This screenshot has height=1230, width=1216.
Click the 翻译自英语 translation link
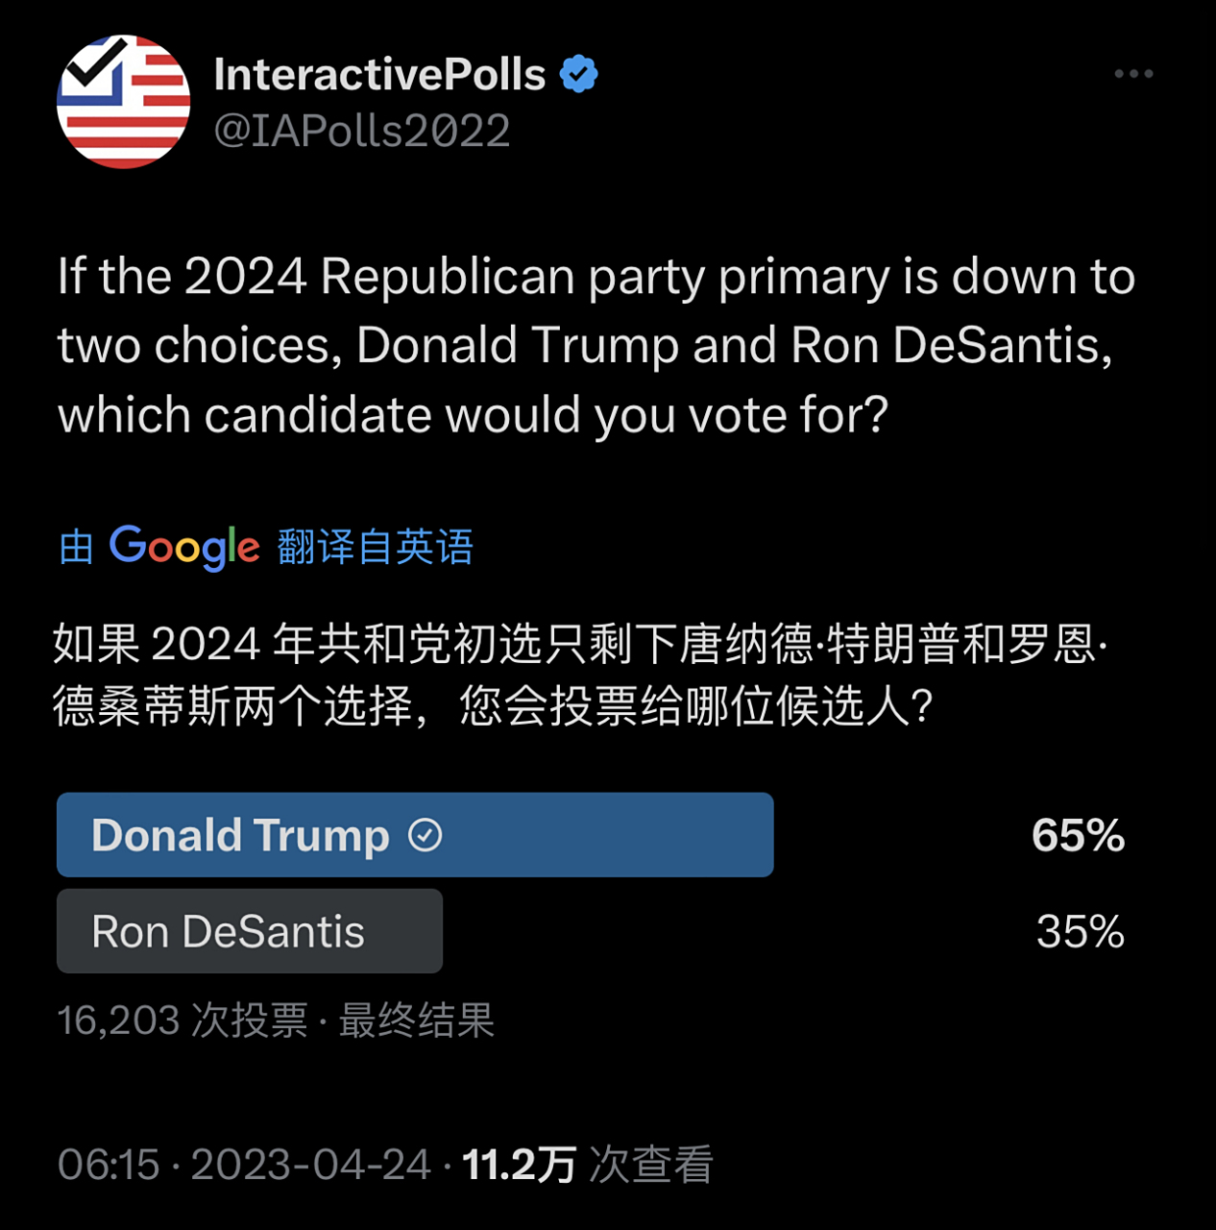click(x=375, y=546)
